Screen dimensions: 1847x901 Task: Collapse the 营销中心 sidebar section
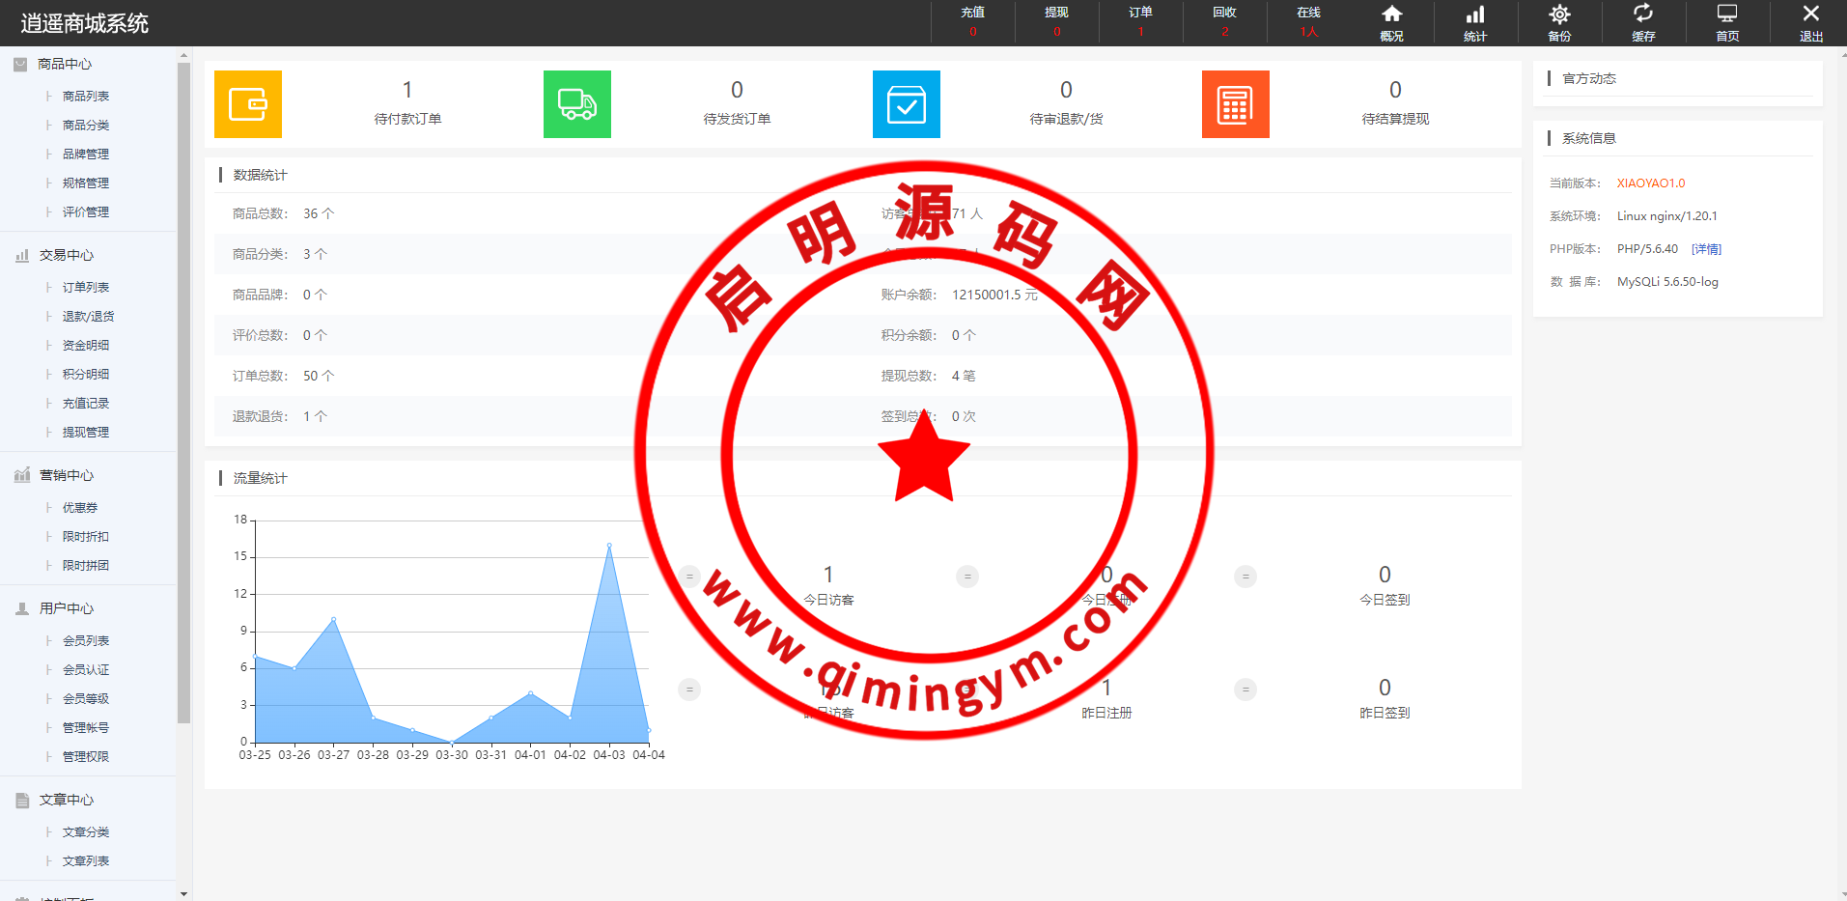tap(66, 475)
